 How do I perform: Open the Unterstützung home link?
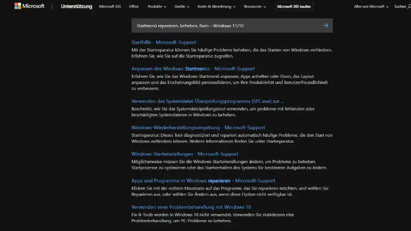point(77,7)
